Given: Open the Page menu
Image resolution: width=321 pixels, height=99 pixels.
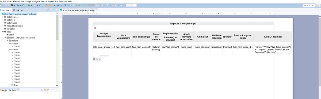Looking at the screenshot, I should click(29, 1).
